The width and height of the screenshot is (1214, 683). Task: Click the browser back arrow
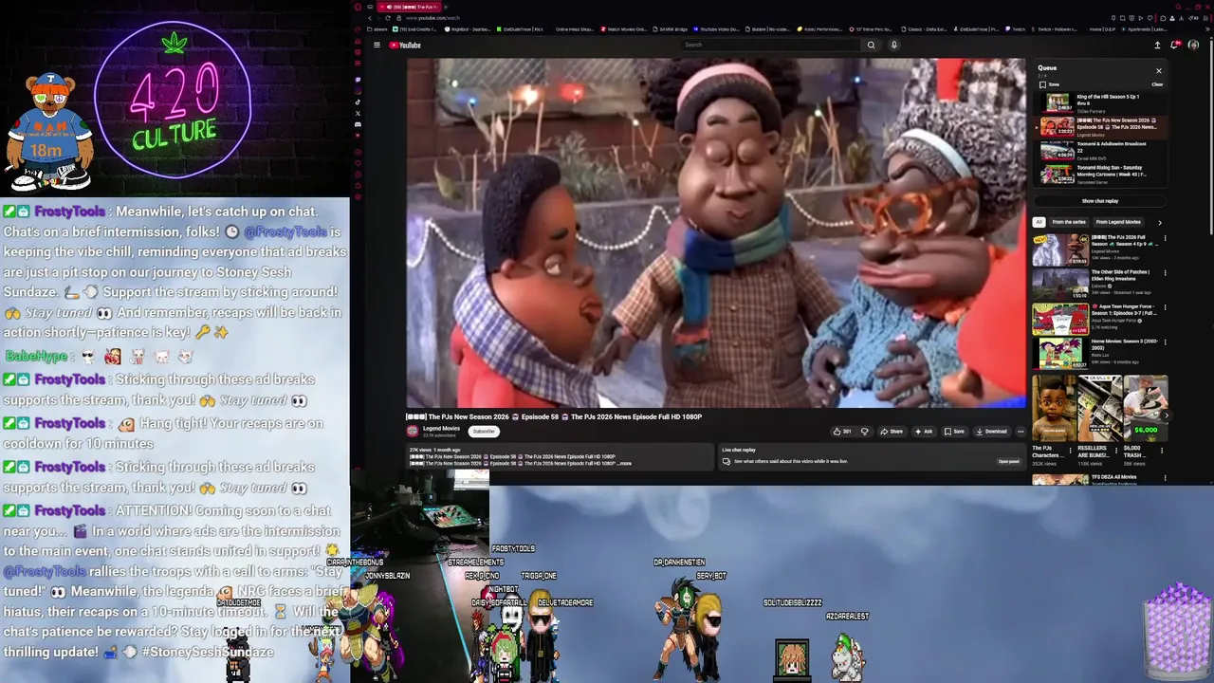370,18
